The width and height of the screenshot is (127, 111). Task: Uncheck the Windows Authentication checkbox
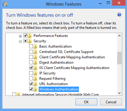31,89
